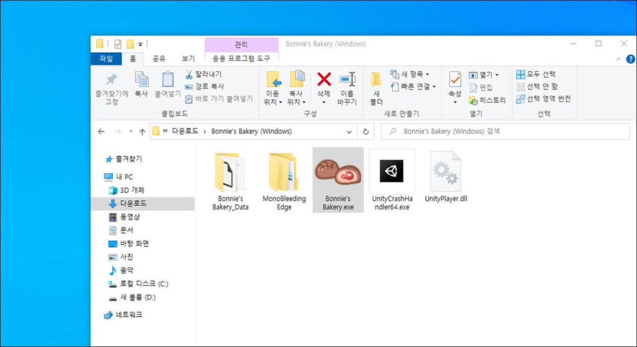Open New Volume (새 볼륨 D:)
The width and height of the screenshot is (637, 347).
pyautogui.click(x=132, y=297)
